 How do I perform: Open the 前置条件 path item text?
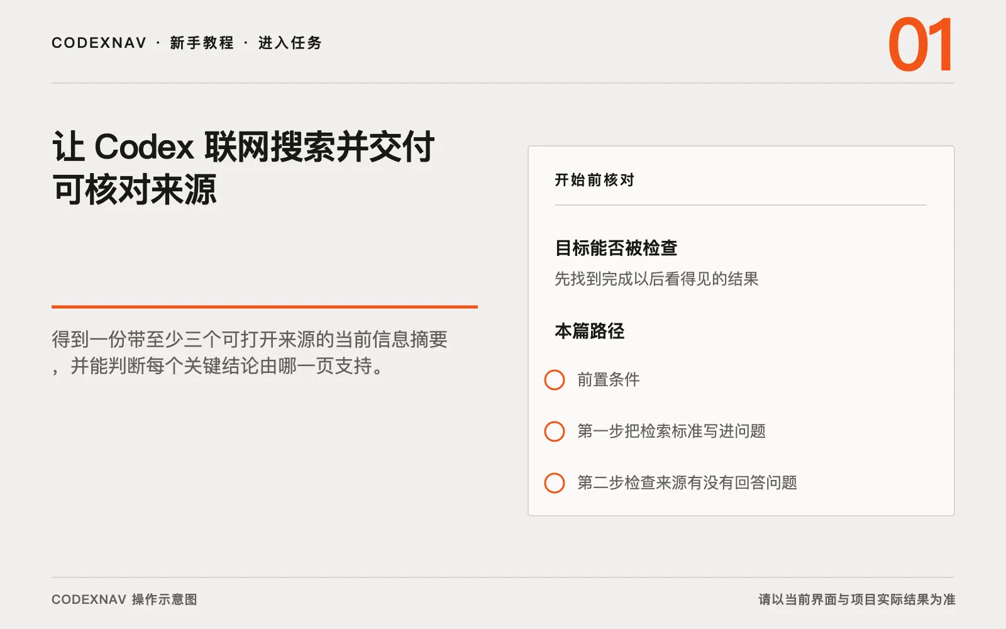click(x=609, y=380)
